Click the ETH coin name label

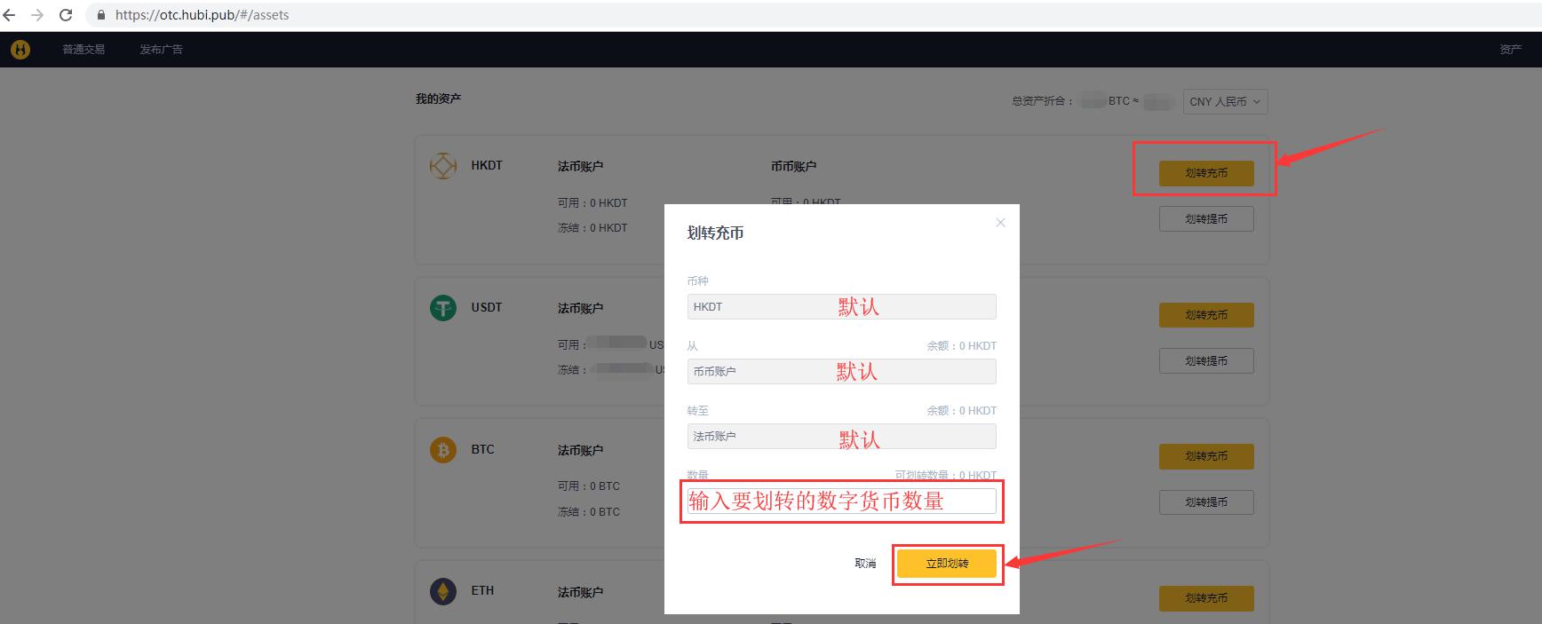point(482,590)
